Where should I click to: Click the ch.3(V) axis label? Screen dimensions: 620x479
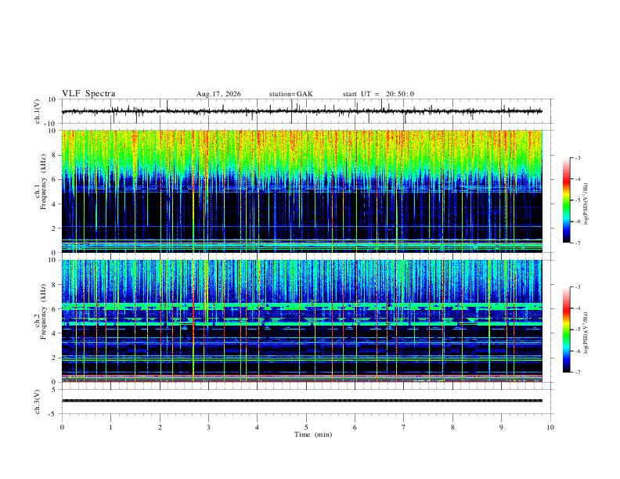(x=38, y=402)
